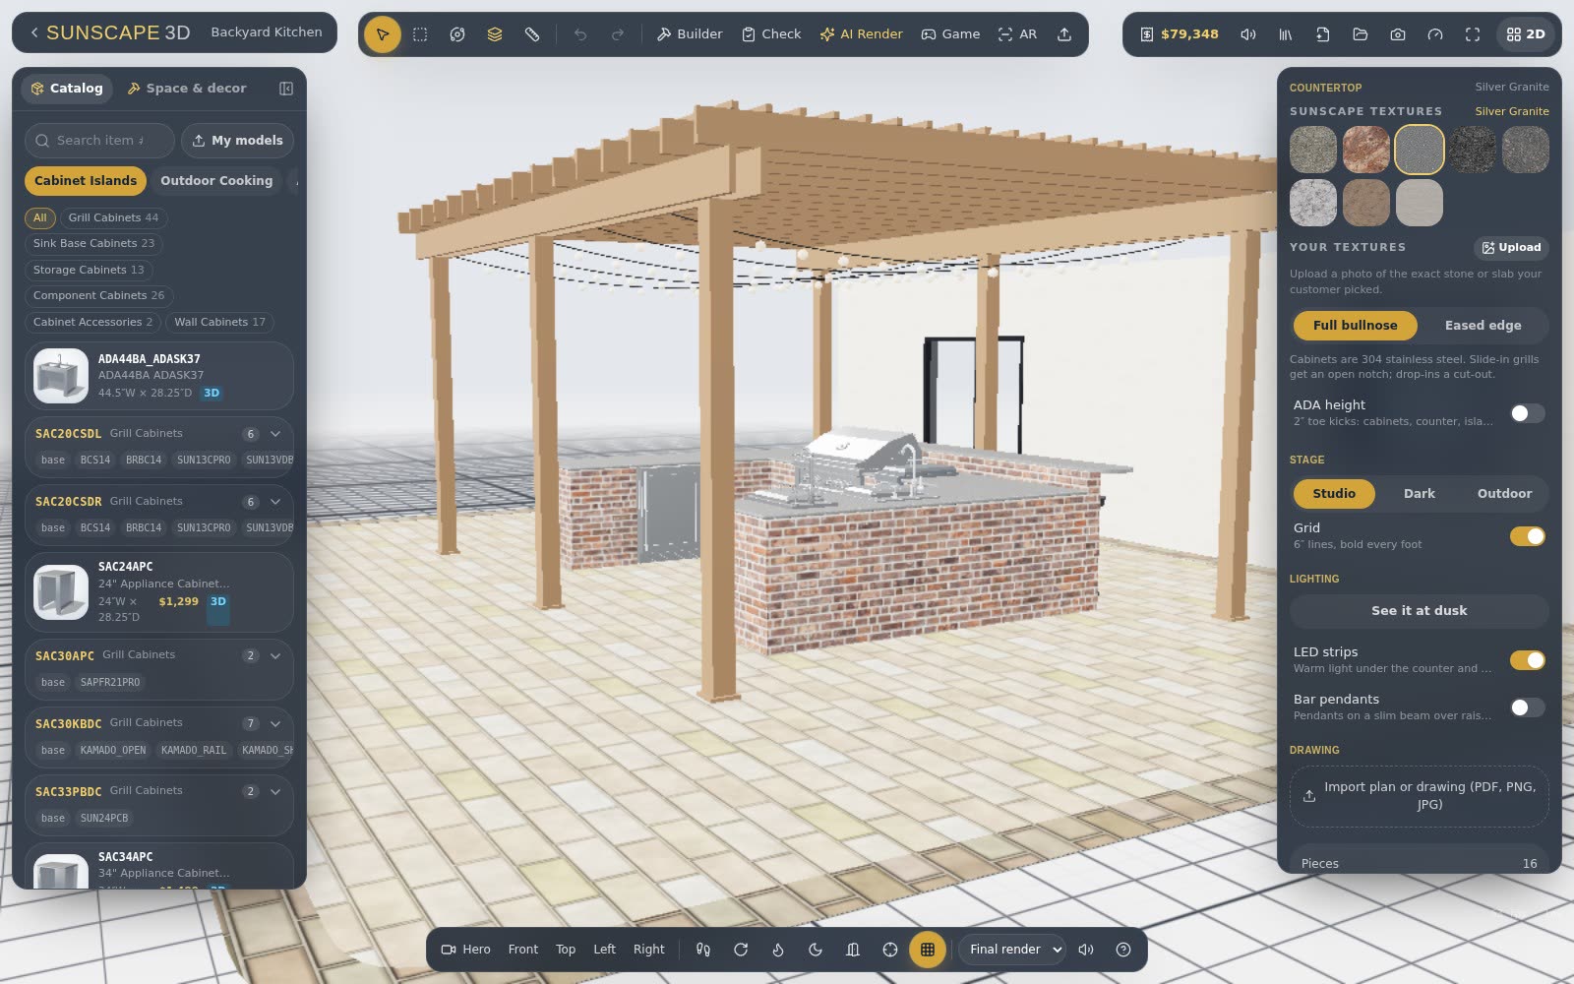Click the My models button
The width and height of the screenshot is (1574, 984).
tap(238, 141)
